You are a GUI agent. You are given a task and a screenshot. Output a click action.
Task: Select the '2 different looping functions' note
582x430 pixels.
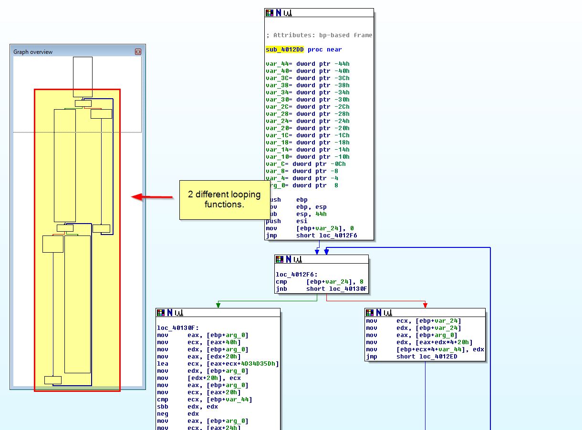pyautogui.click(x=224, y=200)
